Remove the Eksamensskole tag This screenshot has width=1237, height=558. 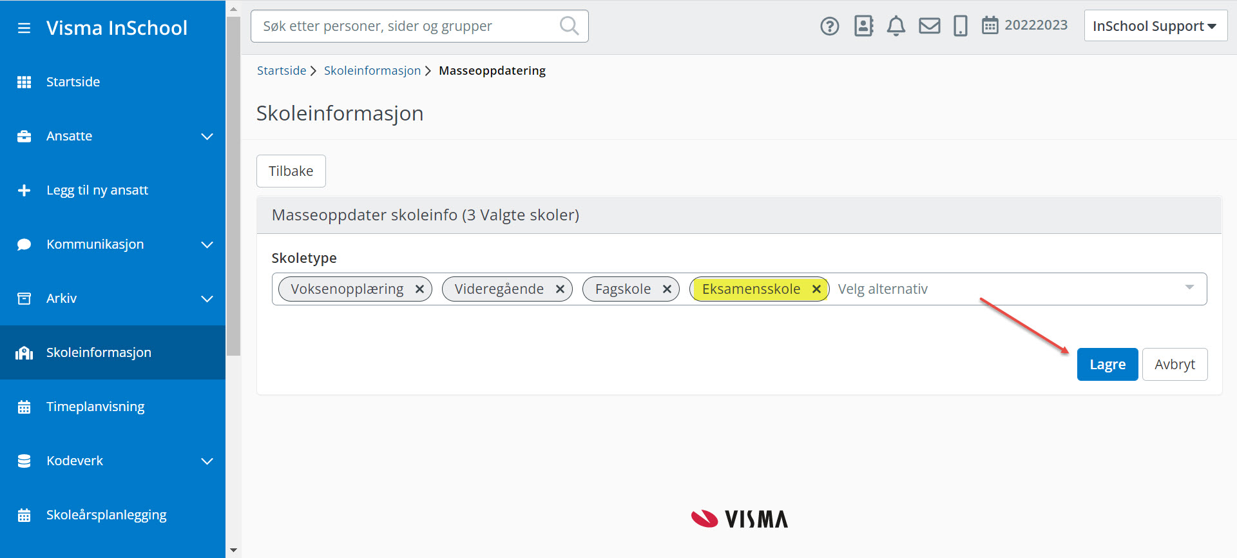pyautogui.click(x=816, y=289)
